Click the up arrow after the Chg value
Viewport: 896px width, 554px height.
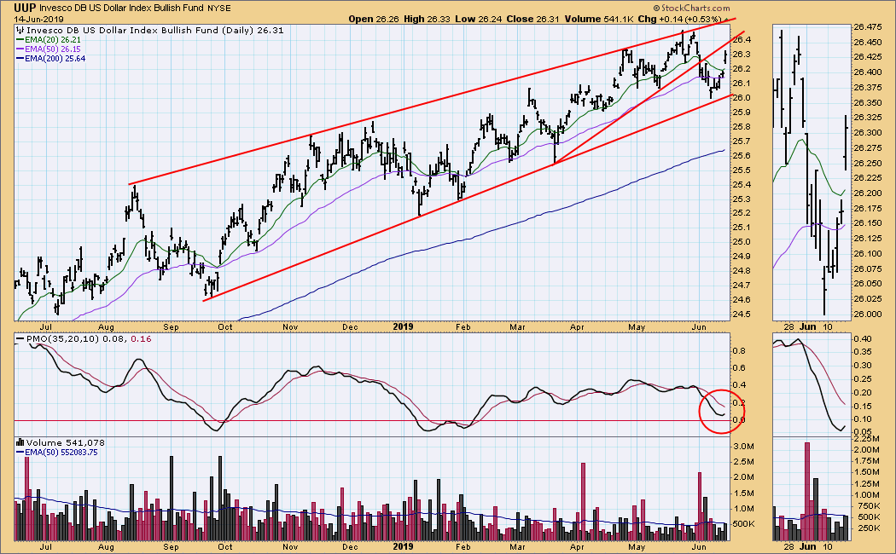pos(726,20)
